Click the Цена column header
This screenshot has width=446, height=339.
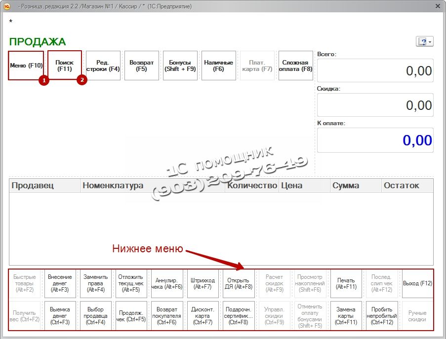click(x=304, y=186)
